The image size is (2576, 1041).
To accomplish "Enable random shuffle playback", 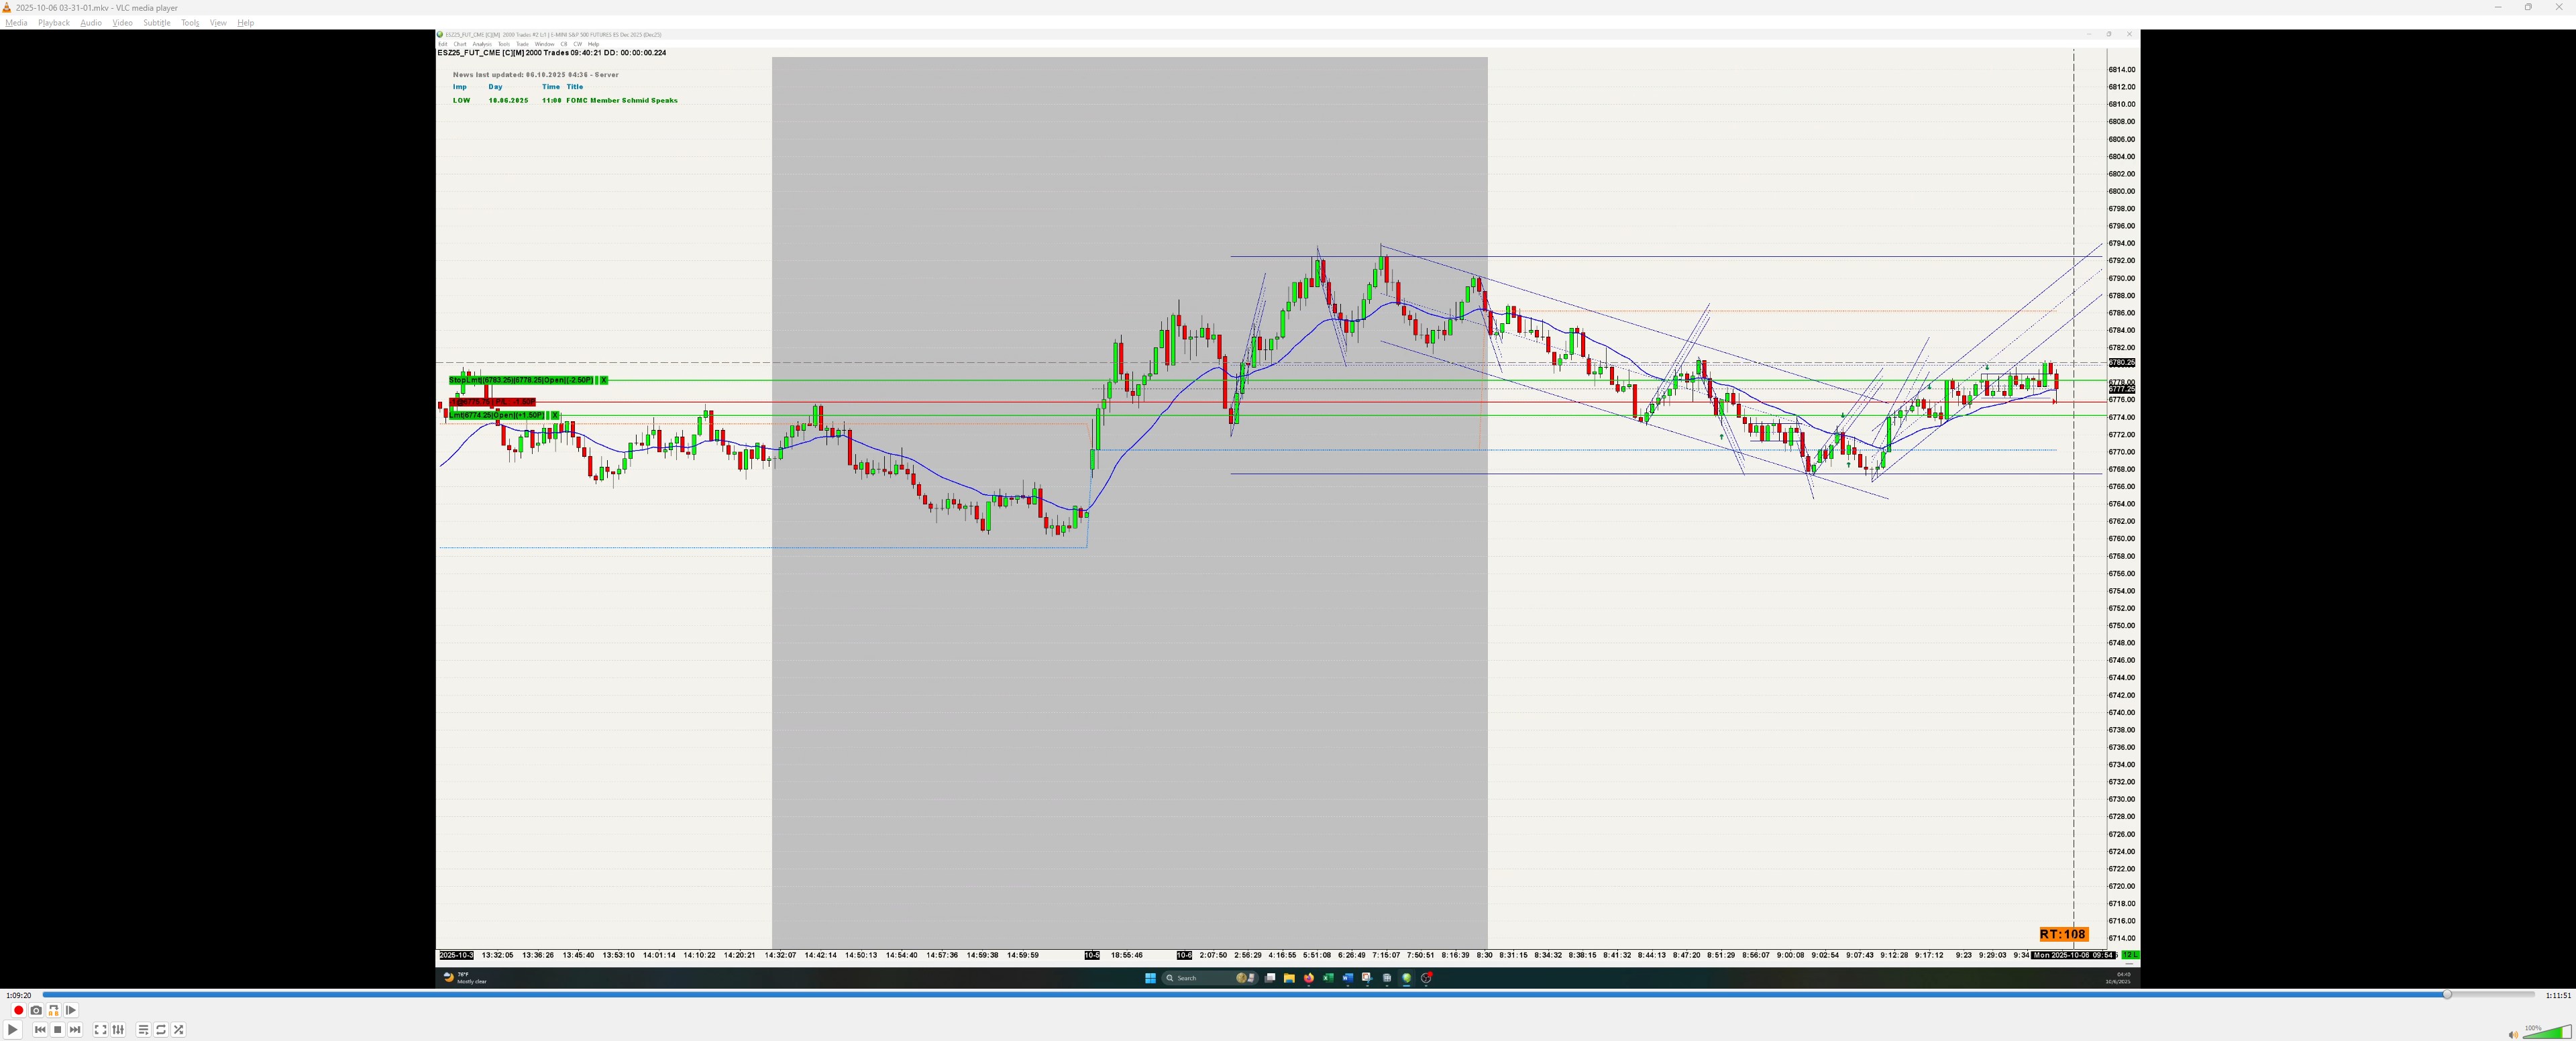I will (179, 1029).
